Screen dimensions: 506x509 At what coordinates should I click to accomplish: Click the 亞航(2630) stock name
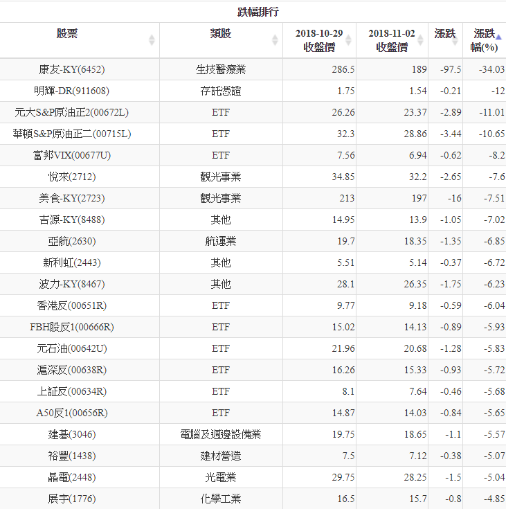pos(71,241)
